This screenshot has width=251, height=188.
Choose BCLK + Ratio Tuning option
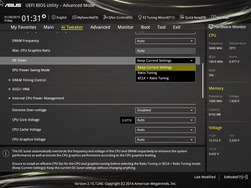coord(166,78)
